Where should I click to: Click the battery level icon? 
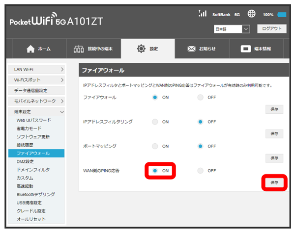281,15
